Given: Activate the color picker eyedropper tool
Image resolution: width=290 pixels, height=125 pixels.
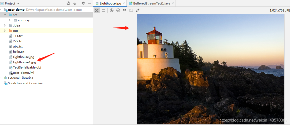Looking at the screenshot, I should 137,10.
